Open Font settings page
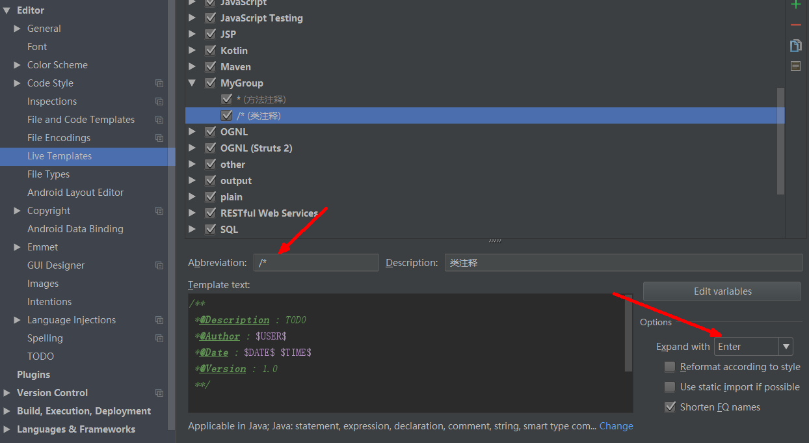The width and height of the screenshot is (809, 443). [37, 47]
